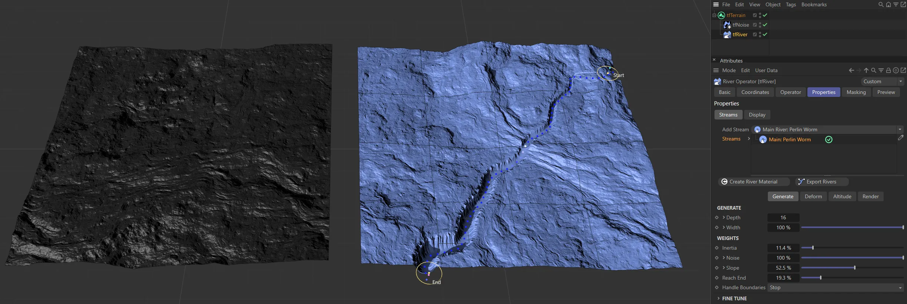
Task: Click Attributes search magnifier icon
Action: point(874,70)
